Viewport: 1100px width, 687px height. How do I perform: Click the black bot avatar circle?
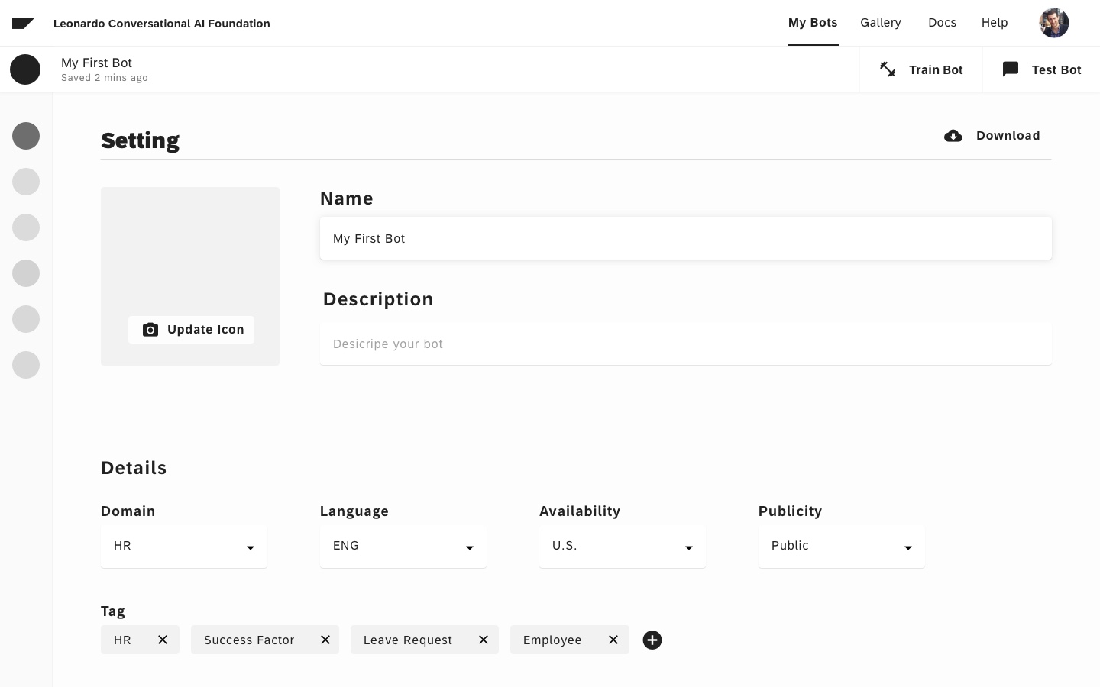point(25,69)
